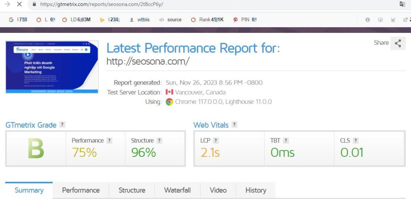Click the L links metric item

point(46,20)
